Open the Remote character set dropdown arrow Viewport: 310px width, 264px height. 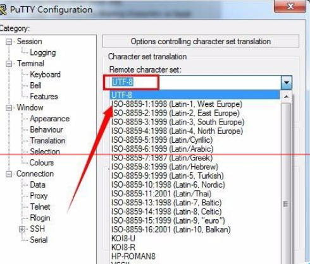[x=287, y=83]
